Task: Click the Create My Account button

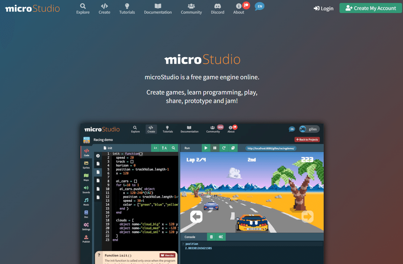Action: [x=370, y=8]
